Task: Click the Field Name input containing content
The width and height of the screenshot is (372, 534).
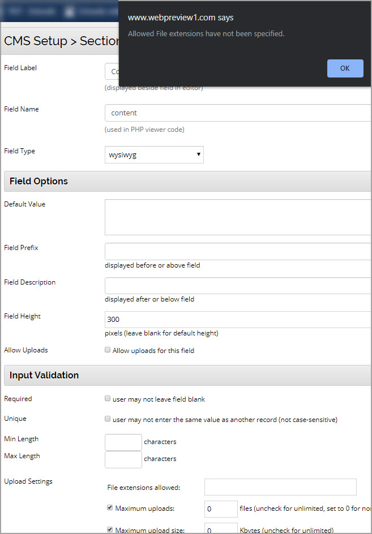Action: coord(238,113)
